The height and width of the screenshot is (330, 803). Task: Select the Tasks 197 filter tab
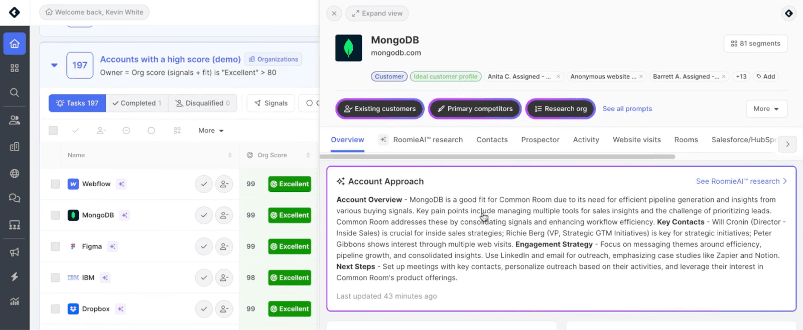77,103
